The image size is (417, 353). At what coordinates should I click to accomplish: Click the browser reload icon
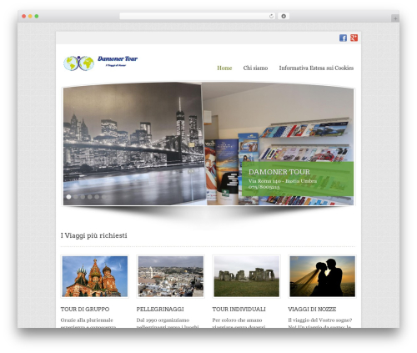pos(271,16)
